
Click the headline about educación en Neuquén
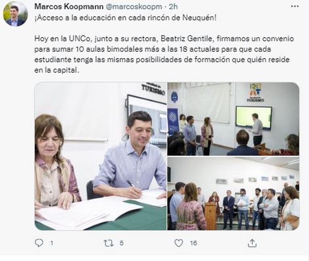[126, 18]
